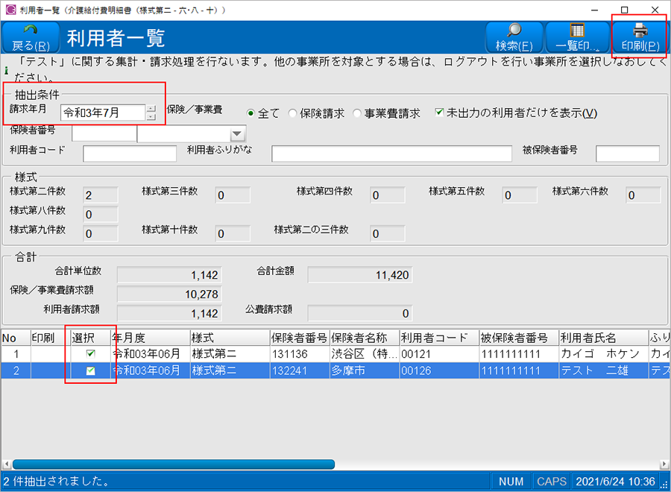This screenshot has width=671, height=492.
Task: Select the 全て radio button
Action: [x=251, y=113]
